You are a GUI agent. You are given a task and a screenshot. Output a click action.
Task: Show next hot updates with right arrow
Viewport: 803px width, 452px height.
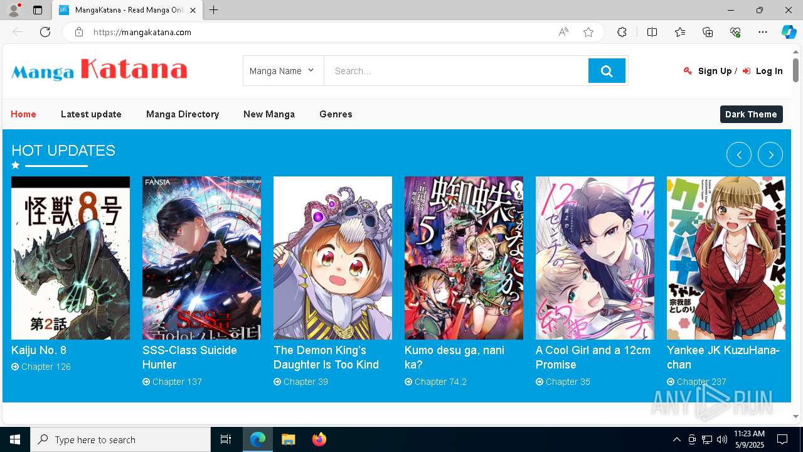(x=770, y=154)
